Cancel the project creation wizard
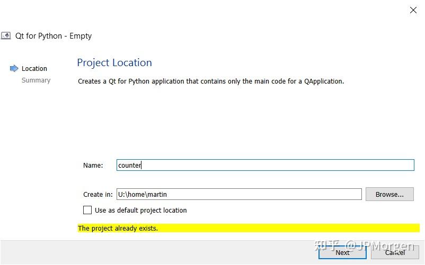The image size is (425, 265). [x=395, y=252]
